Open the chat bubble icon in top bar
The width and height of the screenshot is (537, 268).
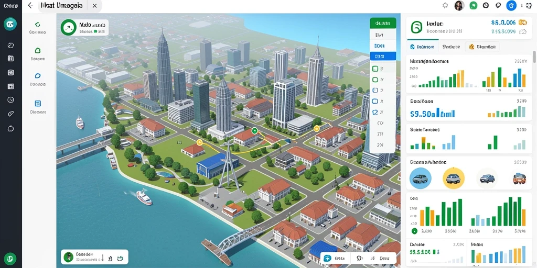coord(498,5)
